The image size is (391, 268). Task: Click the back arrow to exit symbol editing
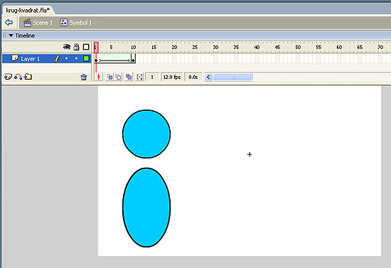[x=9, y=23]
